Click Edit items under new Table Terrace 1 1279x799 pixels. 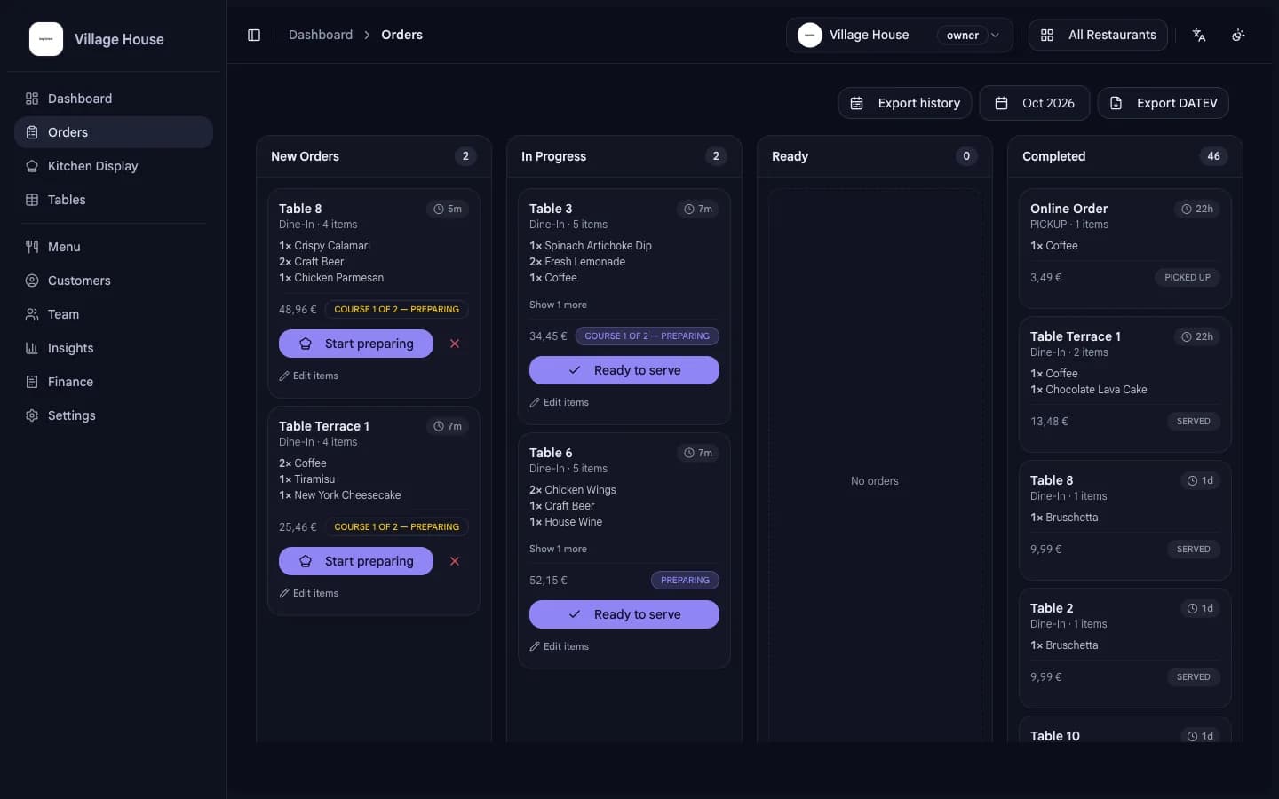tap(309, 593)
